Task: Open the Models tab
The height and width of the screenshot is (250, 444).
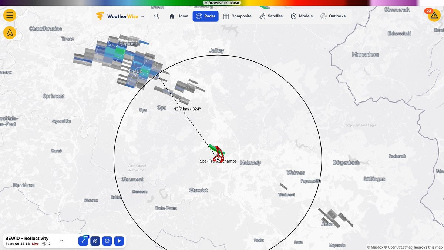Action: click(x=302, y=16)
